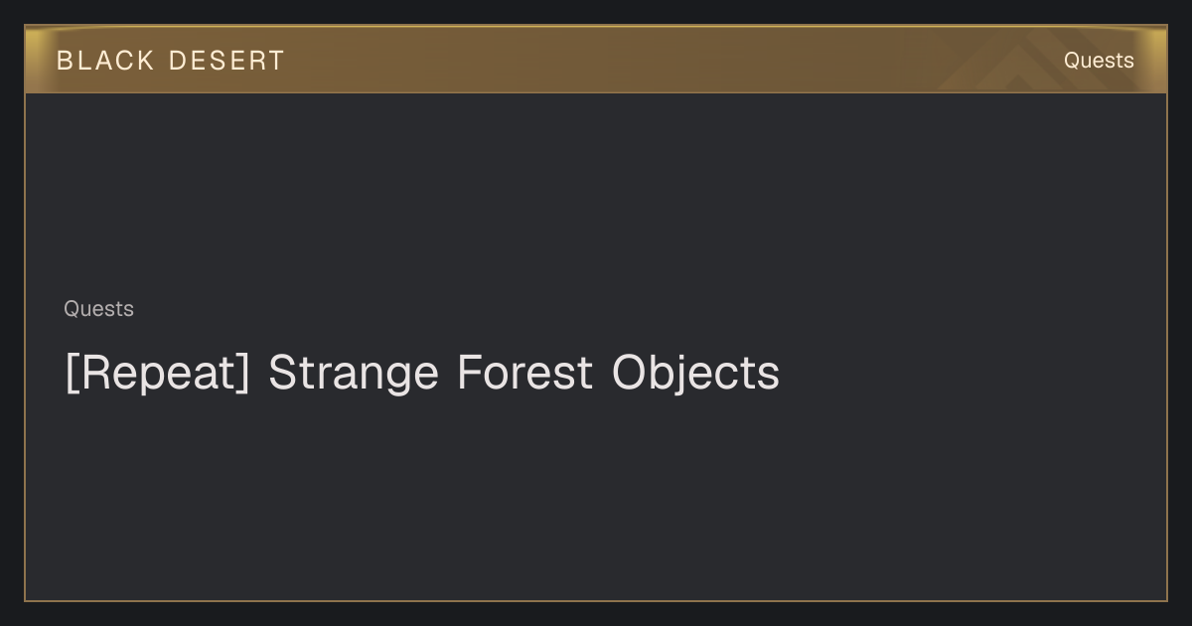
Task: Select the gray Quests breadcrumb above the title
Action: 98,309
